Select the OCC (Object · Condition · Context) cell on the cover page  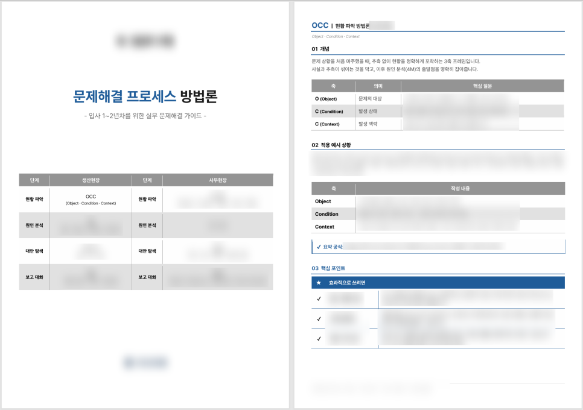tap(91, 200)
